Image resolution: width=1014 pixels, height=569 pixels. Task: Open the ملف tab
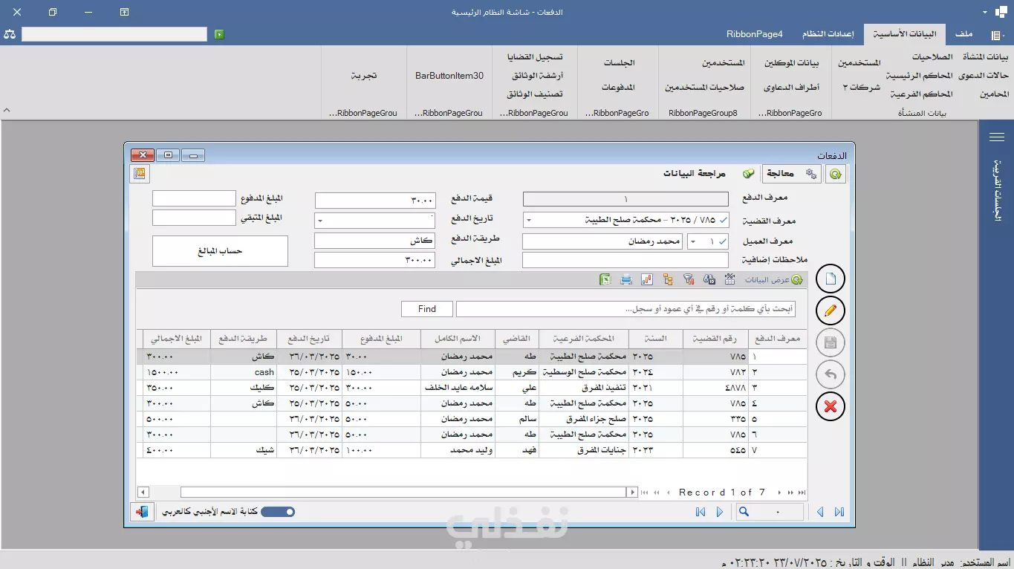[963, 34]
